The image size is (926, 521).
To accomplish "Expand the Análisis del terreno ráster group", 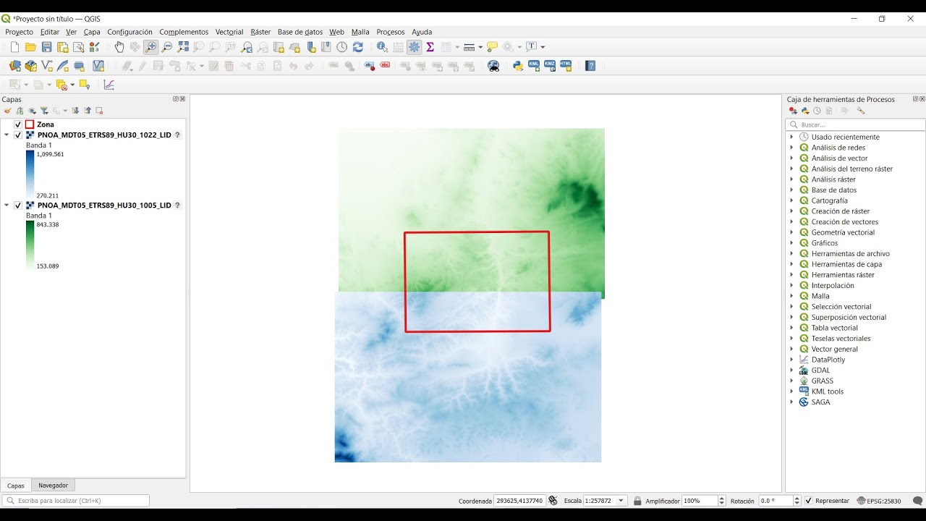I will (791, 169).
